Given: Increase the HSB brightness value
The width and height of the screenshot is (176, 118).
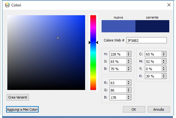Looking at the screenshot, I should (x=129, y=67).
